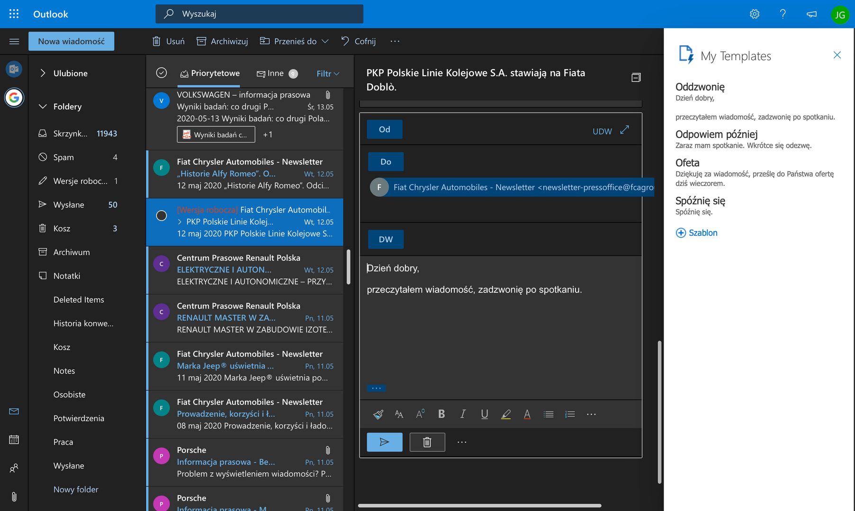Screen dimensions: 855x511
Task: Open the Spam folder
Action: [x=78, y=157]
